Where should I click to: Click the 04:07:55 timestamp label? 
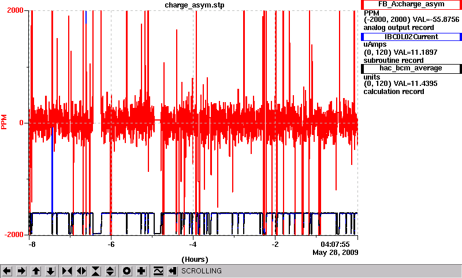click(x=335, y=245)
